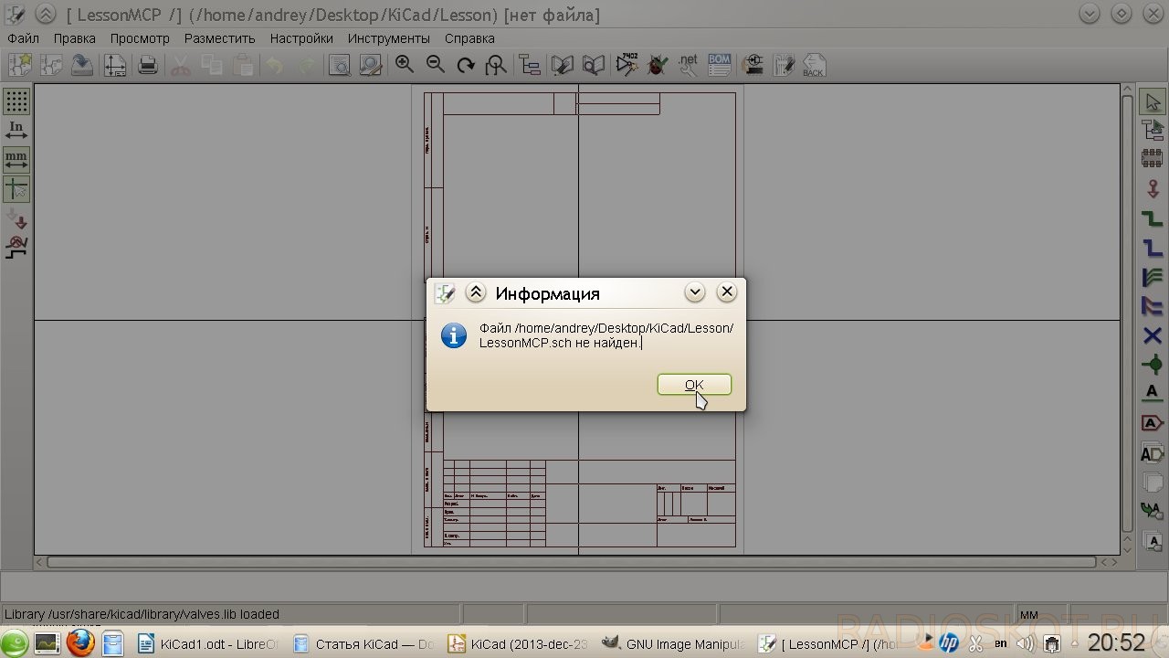Select the place junction dot tool

(x=1152, y=366)
